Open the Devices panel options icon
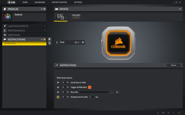 pos(180,9)
